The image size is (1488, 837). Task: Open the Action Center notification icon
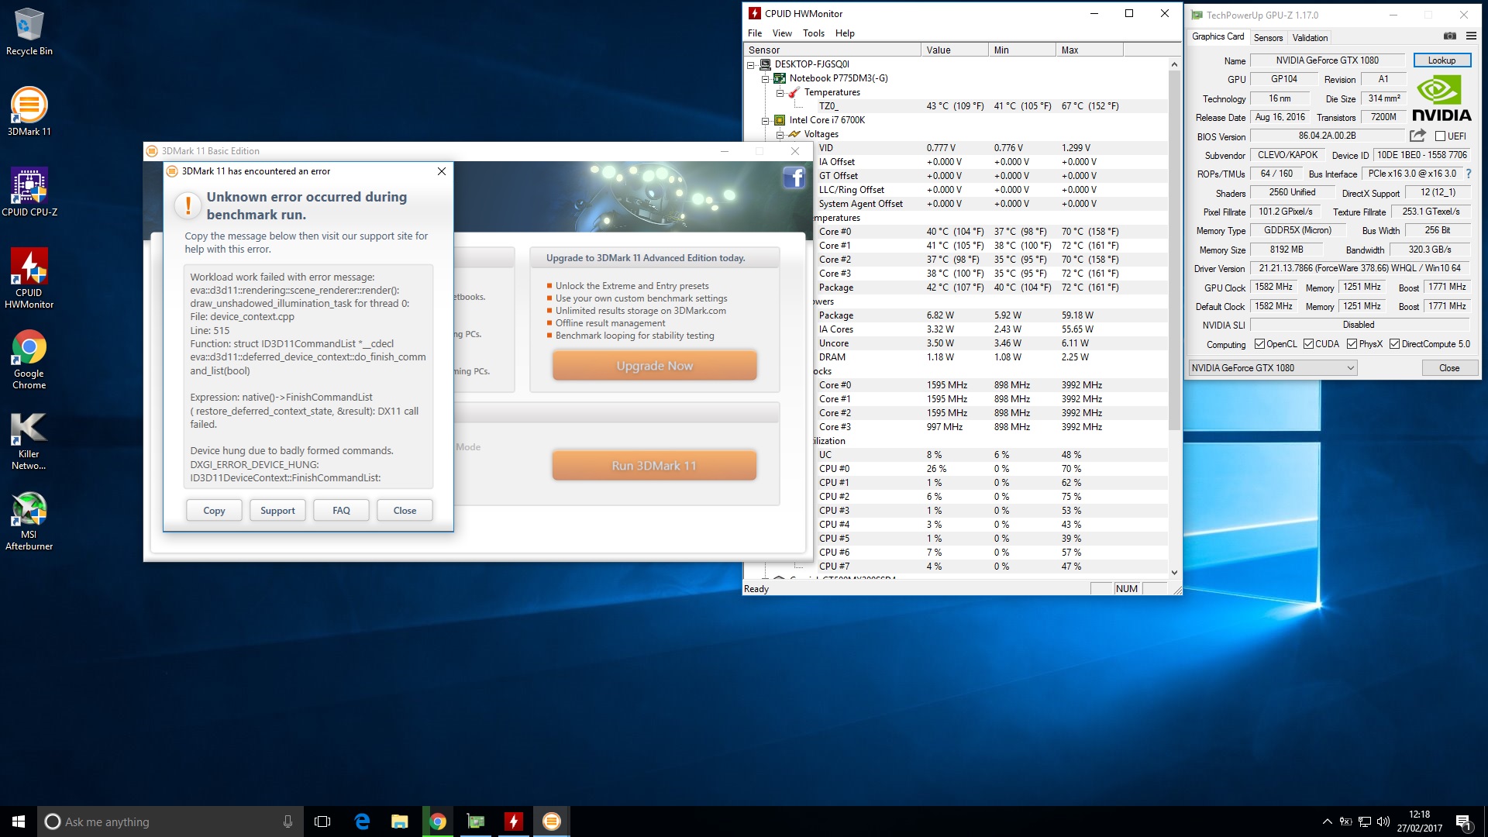(x=1463, y=821)
